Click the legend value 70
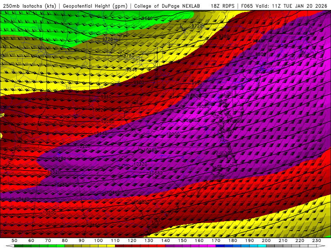 (x=48, y=241)
